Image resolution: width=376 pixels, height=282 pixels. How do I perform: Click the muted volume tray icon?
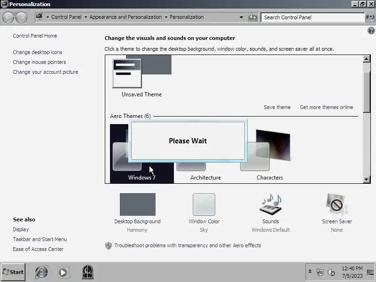coord(331,272)
